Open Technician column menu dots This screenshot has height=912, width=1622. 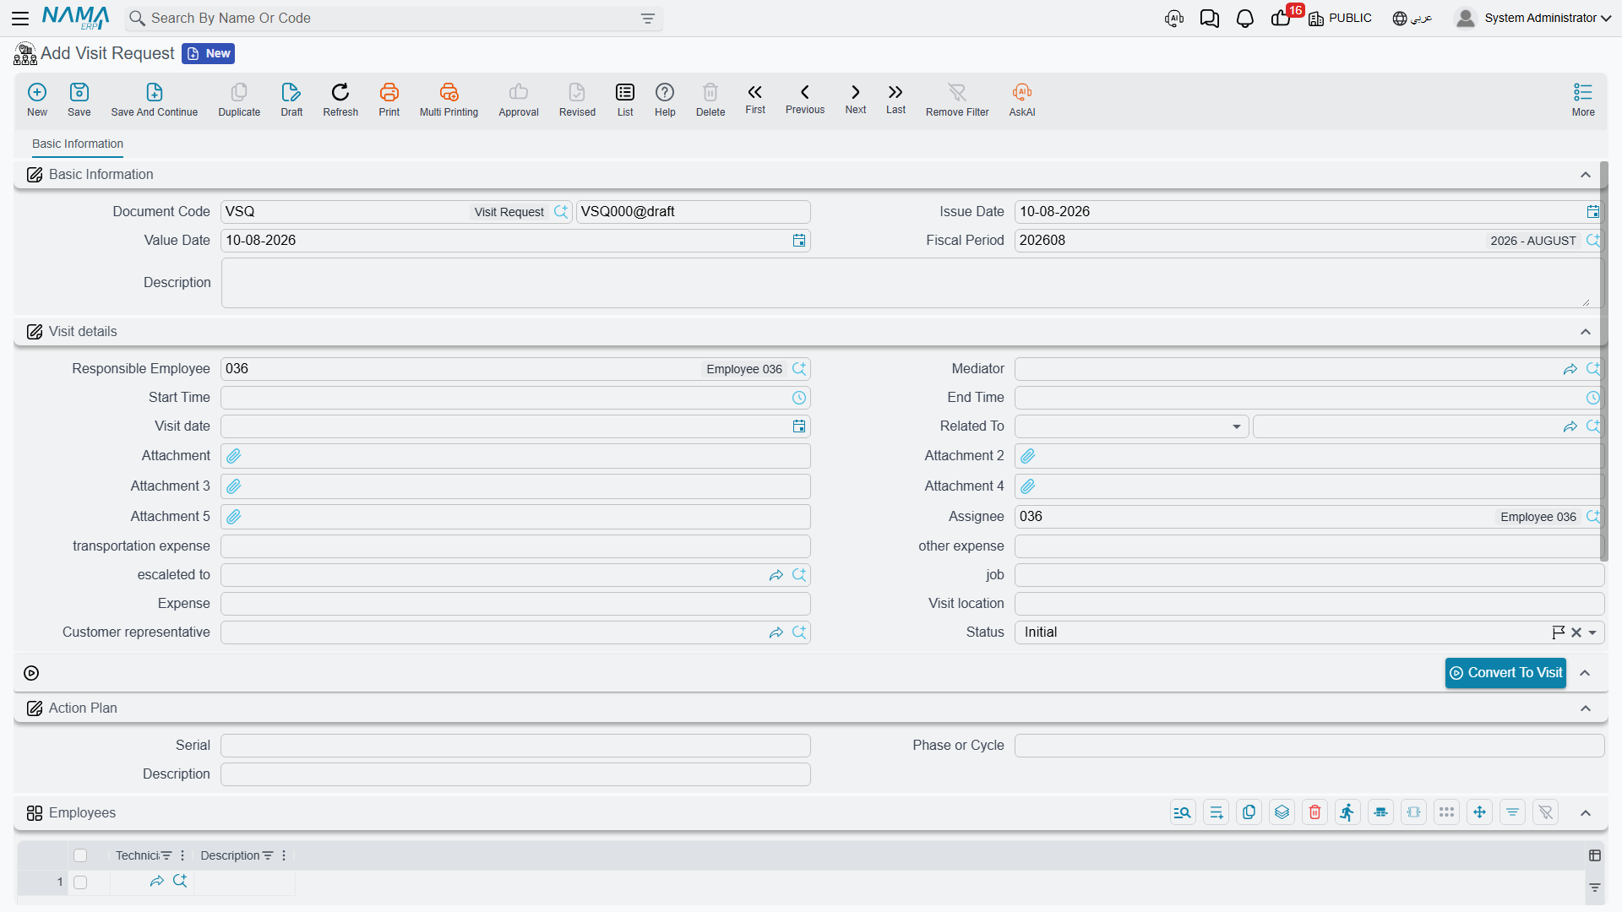[x=182, y=855]
